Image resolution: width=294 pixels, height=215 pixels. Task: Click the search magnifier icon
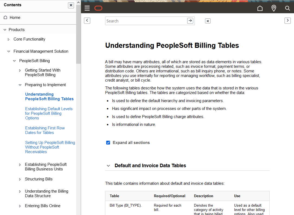coord(287,8)
